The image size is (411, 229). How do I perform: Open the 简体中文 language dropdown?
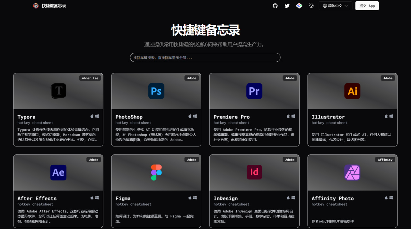click(x=336, y=6)
